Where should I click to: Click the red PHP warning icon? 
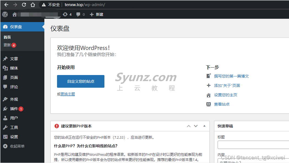click(x=57, y=126)
